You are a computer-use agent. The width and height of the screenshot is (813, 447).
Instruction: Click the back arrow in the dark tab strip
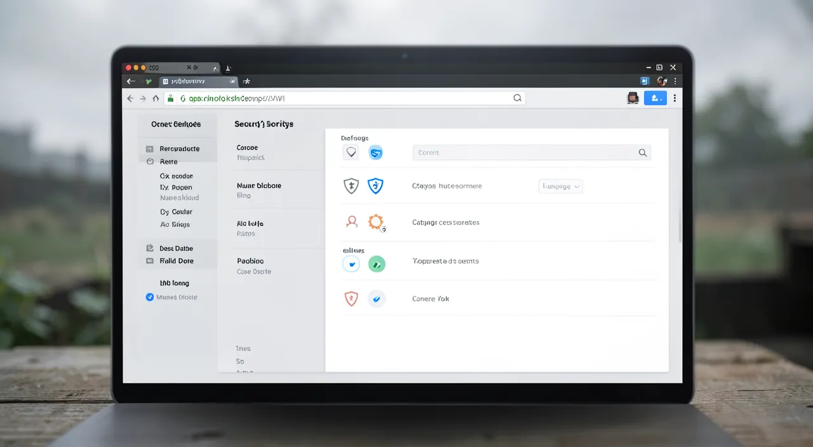pyautogui.click(x=131, y=81)
